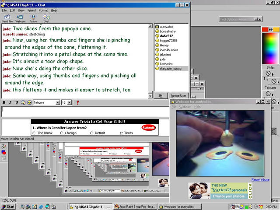This screenshot has height=210, width=280.
Task: Open the foreground Styles dropdown
Action: point(268,73)
